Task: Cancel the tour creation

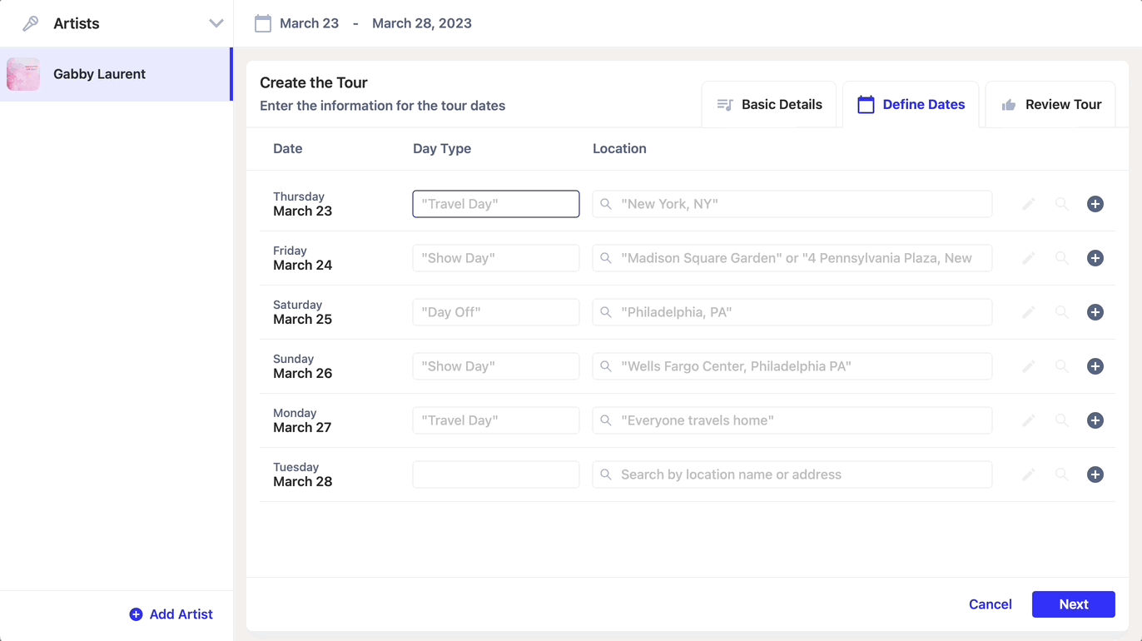Action: tap(990, 604)
